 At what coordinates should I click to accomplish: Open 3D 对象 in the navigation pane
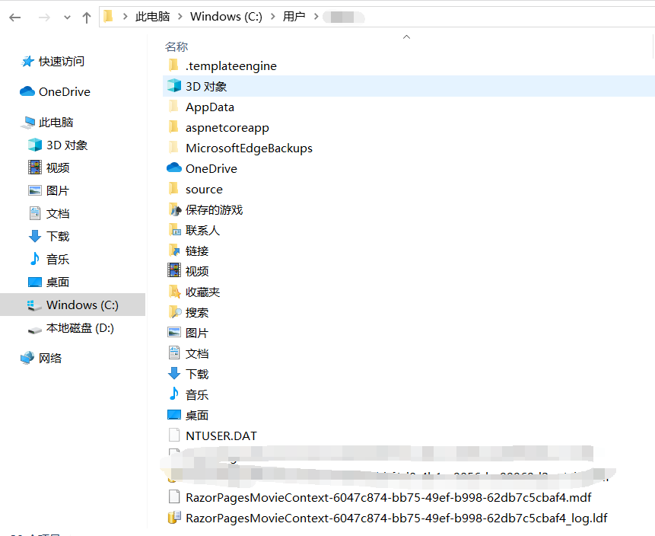tap(67, 145)
